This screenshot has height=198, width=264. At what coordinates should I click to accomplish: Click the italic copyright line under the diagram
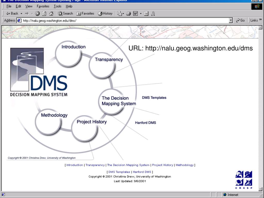42,158
